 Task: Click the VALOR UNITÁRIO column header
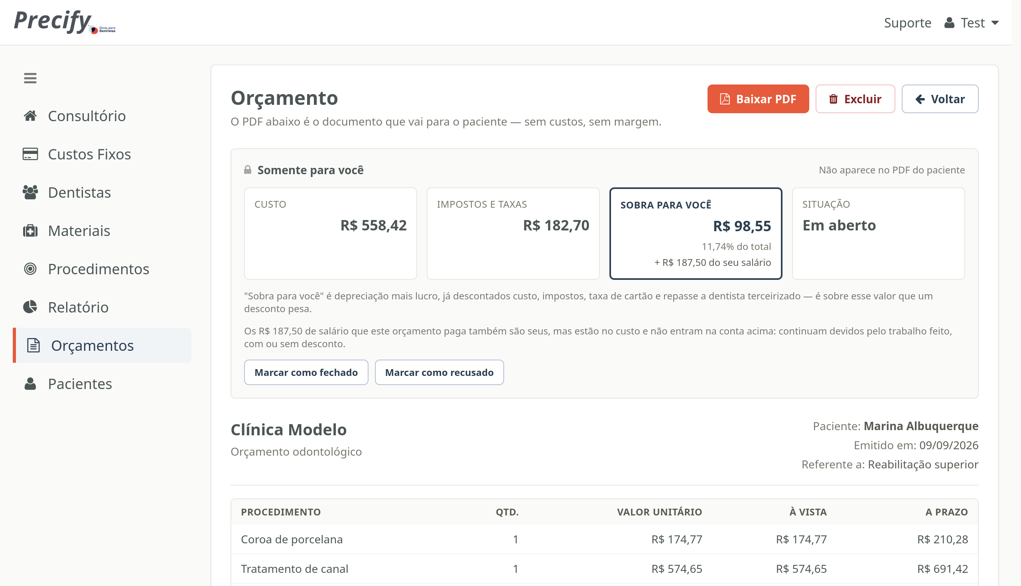[x=660, y=512]
